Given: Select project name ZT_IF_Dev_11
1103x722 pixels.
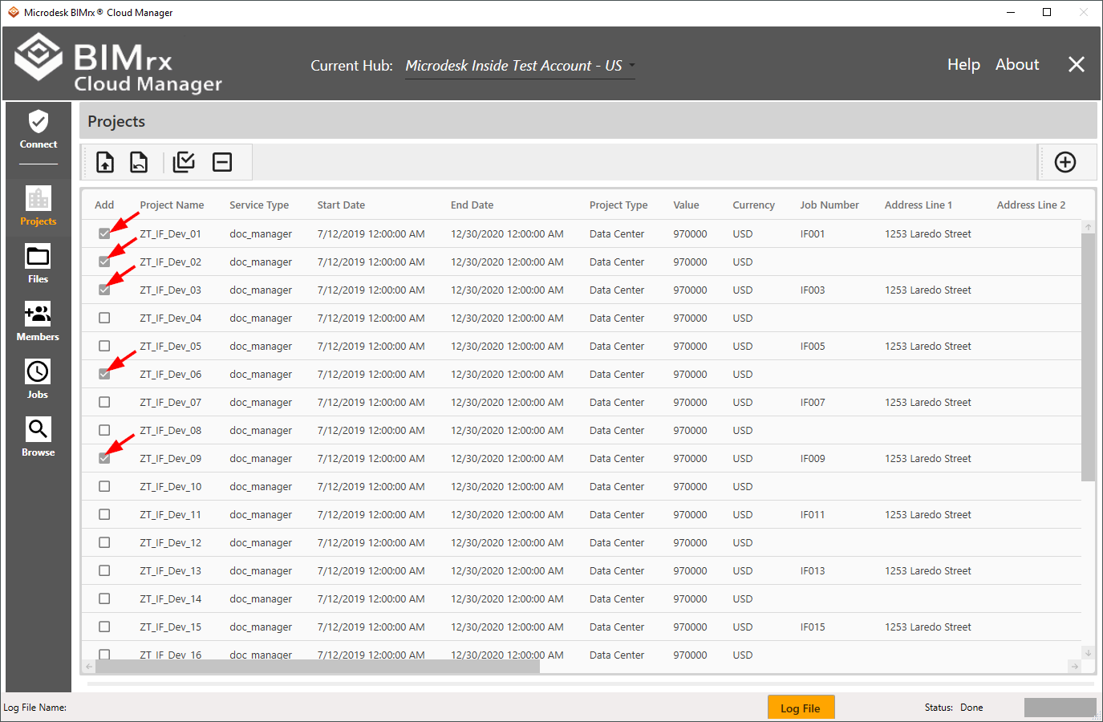Looking at the screenshot, I should click(x=170, y=514).
